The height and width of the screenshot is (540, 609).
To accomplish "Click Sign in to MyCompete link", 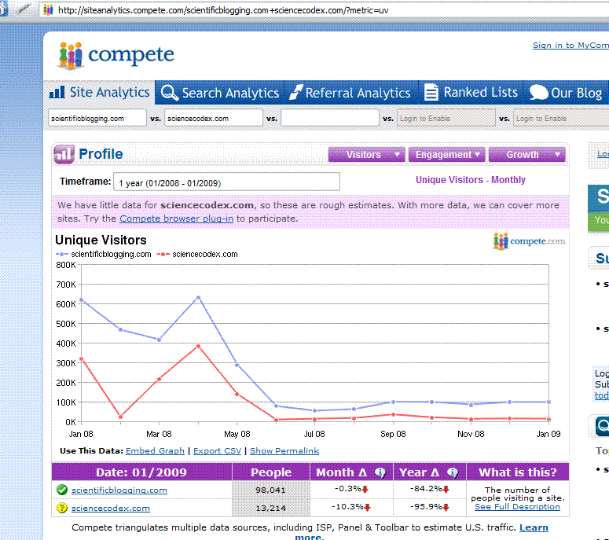I will [570, 46].
